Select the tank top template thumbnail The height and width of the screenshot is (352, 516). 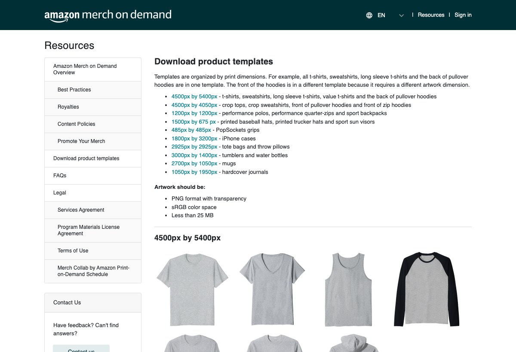348,289
